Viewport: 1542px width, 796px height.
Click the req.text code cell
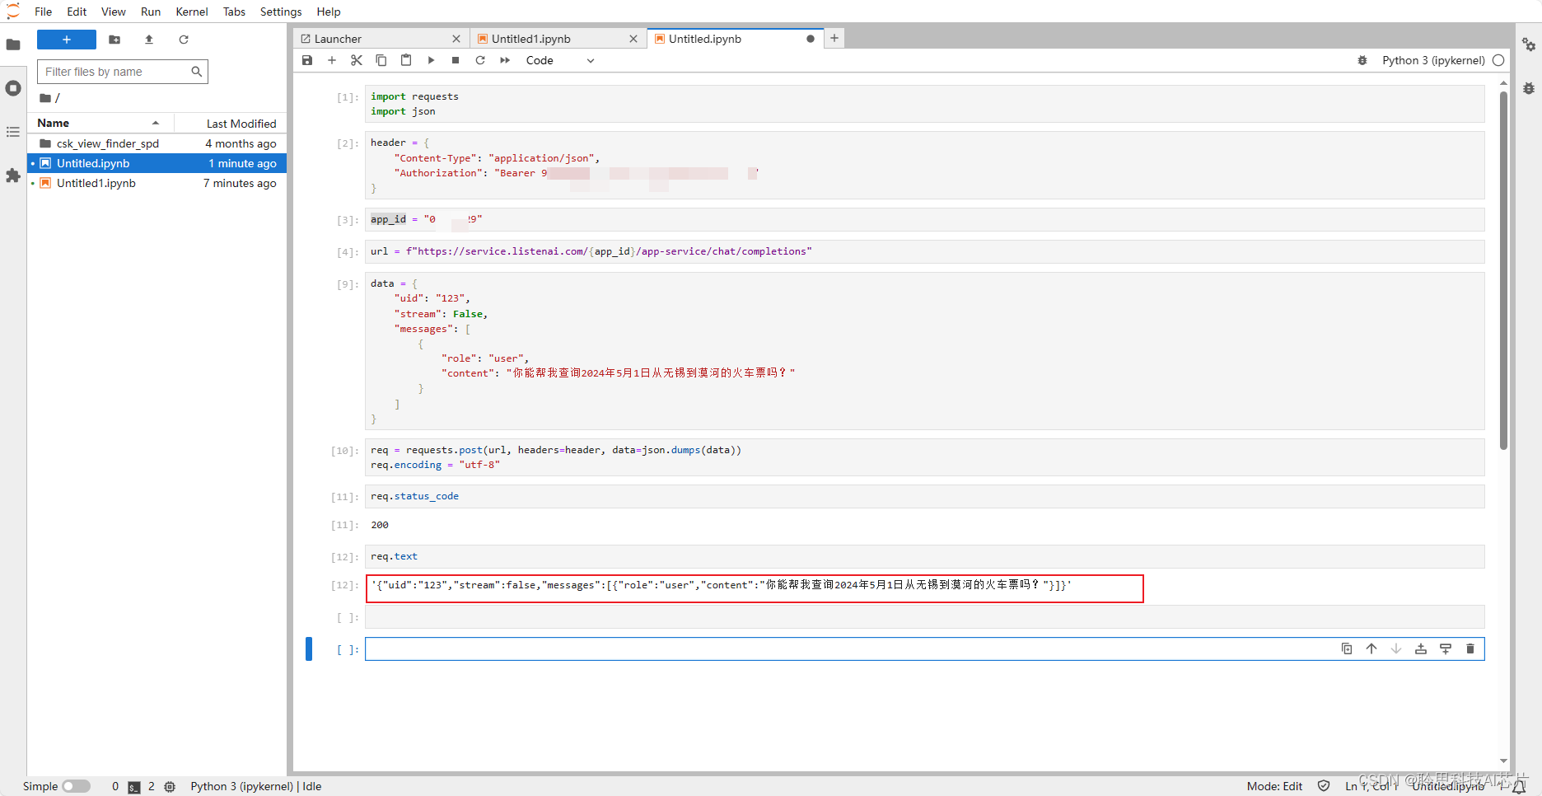tap(924, 556)
